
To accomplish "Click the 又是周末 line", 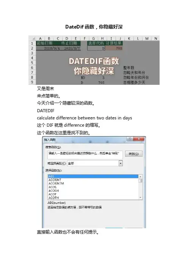I will coord(45,89).
